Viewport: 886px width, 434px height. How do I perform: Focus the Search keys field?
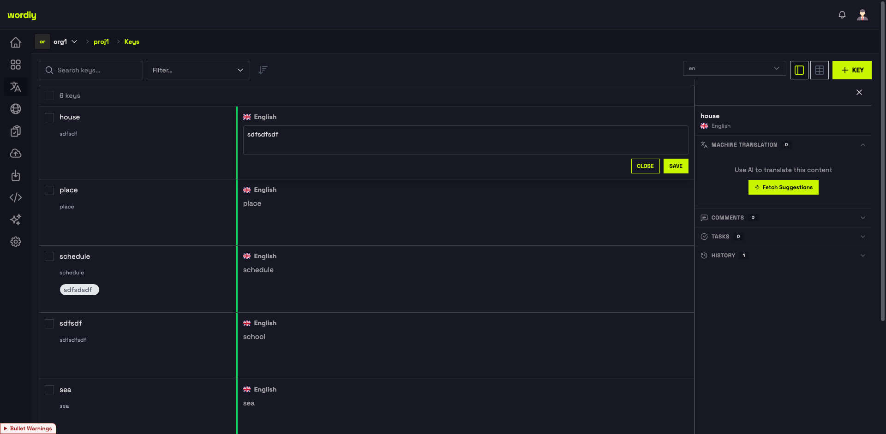[x=91, y=70]
